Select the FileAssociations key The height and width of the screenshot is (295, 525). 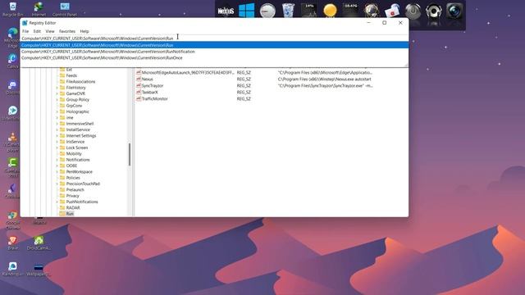pyautogui.click(x=80, y=82)
